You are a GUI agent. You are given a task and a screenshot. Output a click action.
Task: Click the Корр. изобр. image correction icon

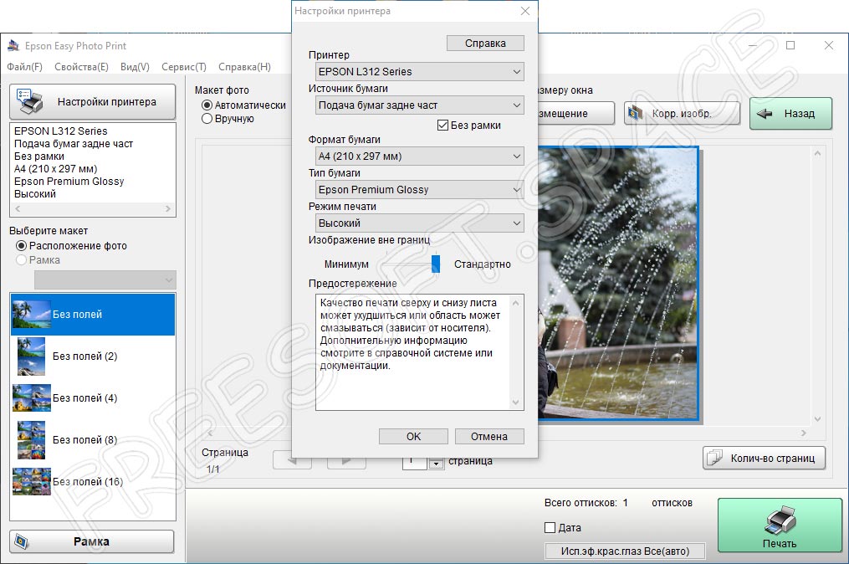(x=635, y=113)
